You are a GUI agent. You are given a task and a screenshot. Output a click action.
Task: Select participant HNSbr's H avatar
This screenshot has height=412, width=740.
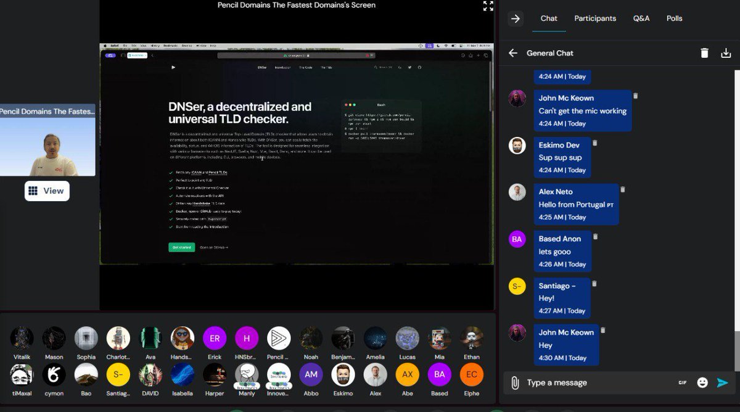tap(247, 339)
